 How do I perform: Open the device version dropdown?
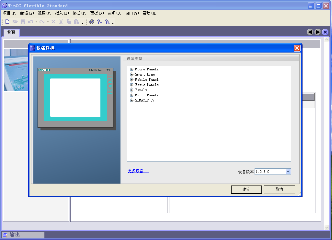(288, 172)
